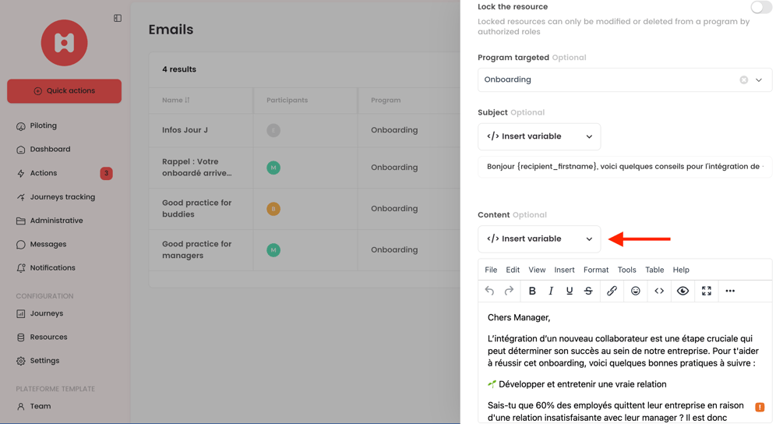This screenshot has width=783, height=424.
Task: Open Team page
Action: pos(40,407)
